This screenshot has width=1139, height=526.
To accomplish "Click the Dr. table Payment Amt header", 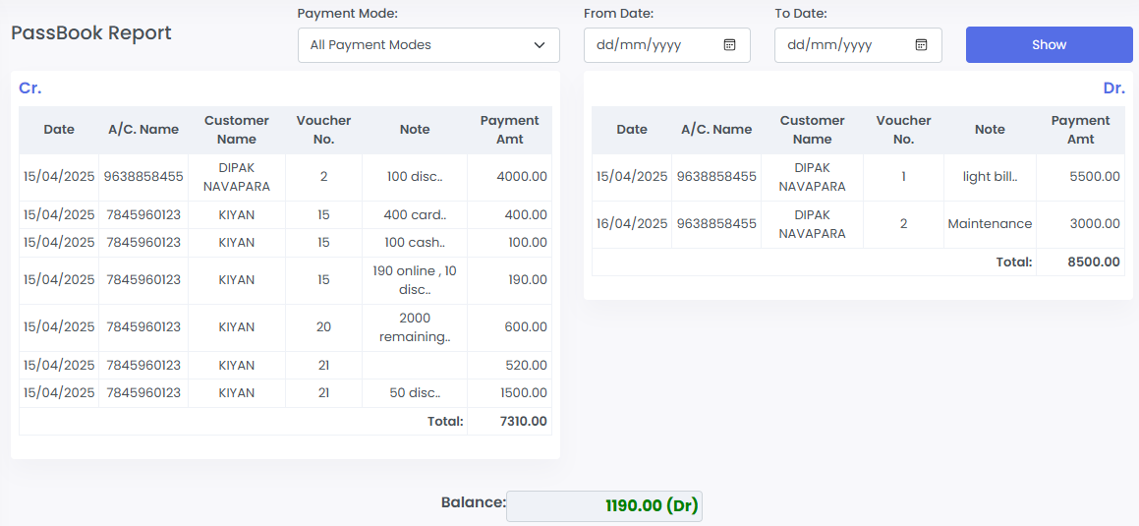I will [x=1081, y=130].
